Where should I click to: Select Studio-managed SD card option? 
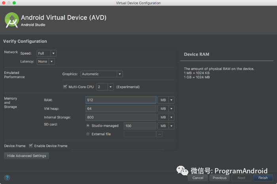[x=88, y=125]
